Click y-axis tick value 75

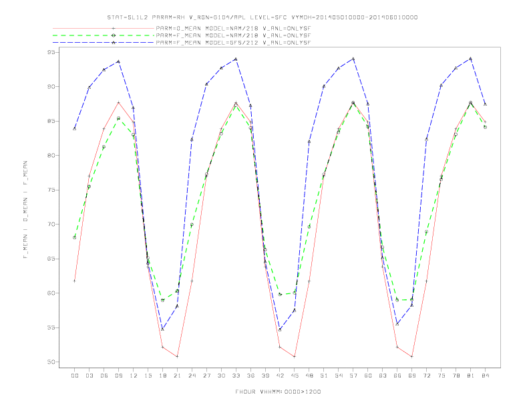pyautogui.click(x=51, y=190)
